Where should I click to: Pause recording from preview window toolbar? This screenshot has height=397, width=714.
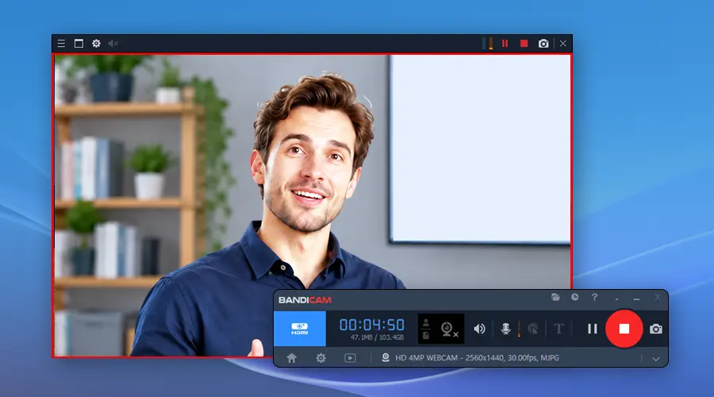point(505,44)
